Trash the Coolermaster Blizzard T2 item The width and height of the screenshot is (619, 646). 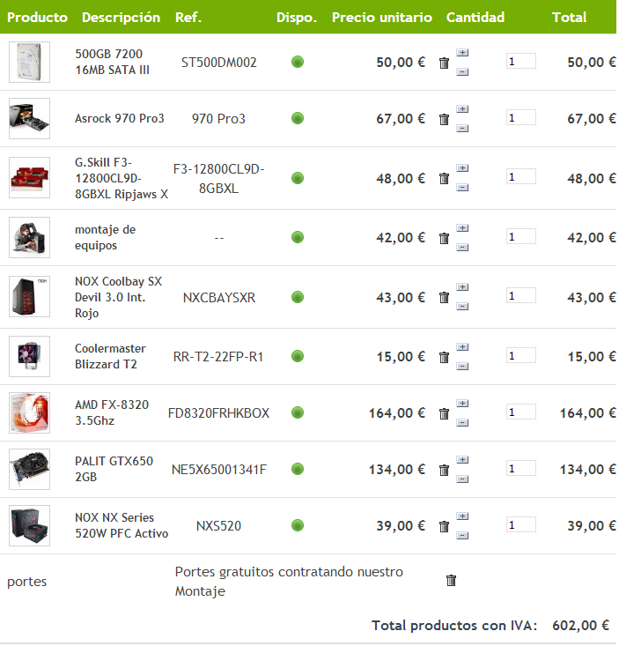coord(445,357)
